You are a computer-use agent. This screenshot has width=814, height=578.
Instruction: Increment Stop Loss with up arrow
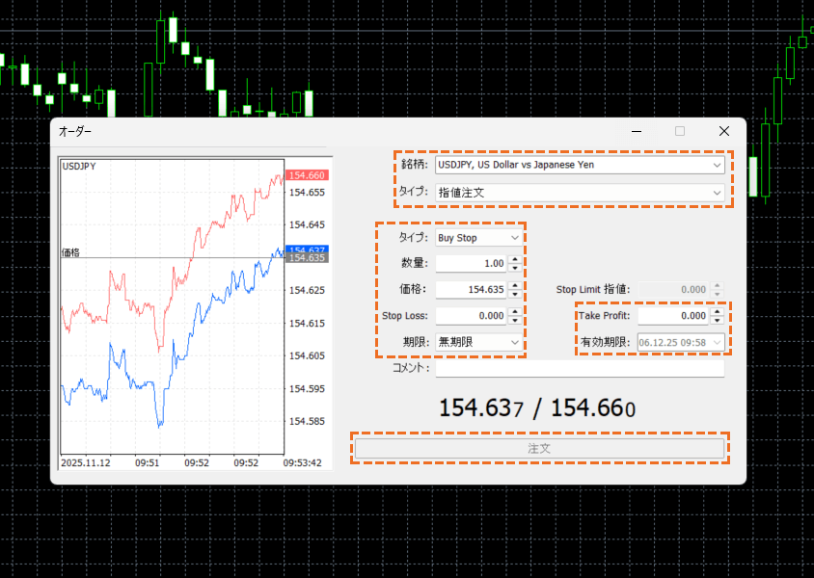coord(515,311)
